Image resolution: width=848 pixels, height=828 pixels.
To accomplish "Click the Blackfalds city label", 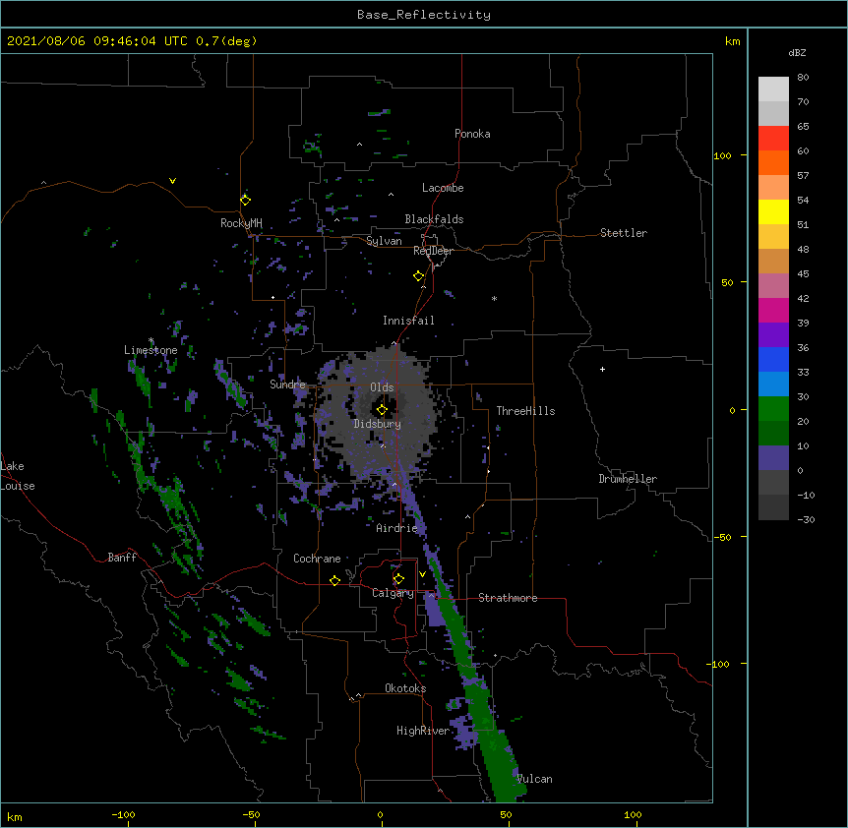I will [434, 219].
